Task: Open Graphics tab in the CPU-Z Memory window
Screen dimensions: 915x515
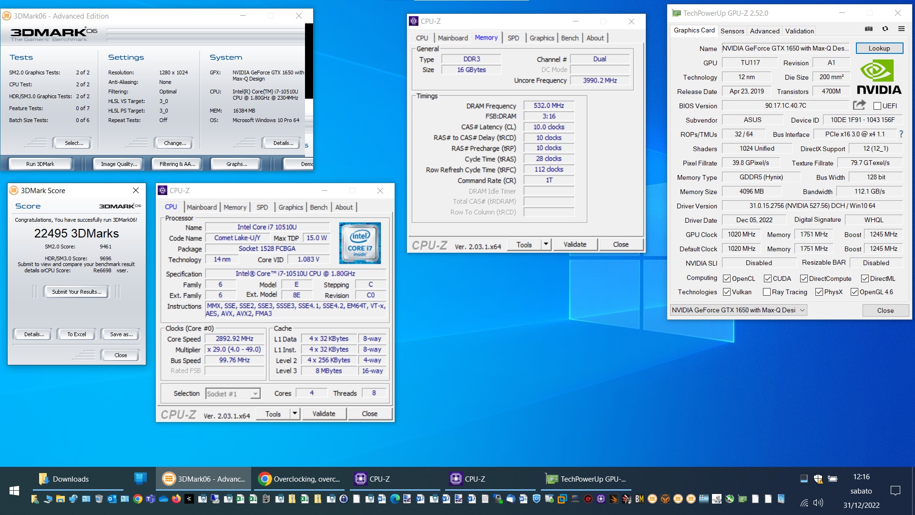Action: (x=542, y=38)
